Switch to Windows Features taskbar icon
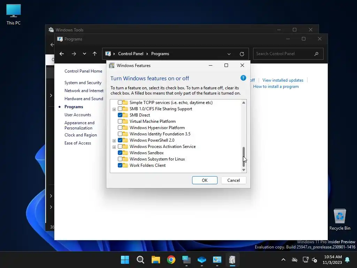357x268 pixels. click(x=232, y=260)
